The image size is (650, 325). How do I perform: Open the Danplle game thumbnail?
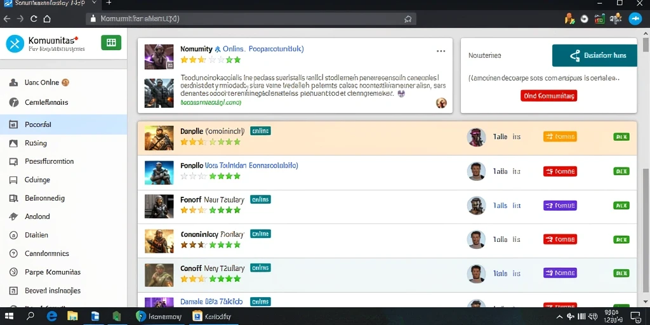coord(159,138)
